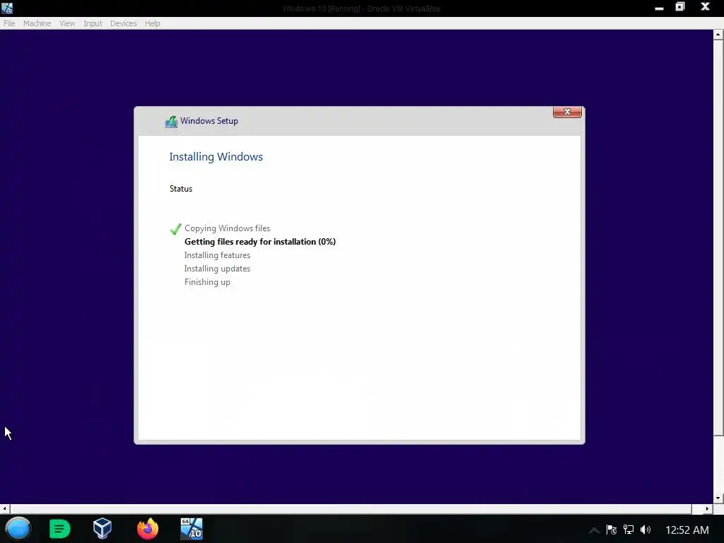This screenshot has height=543, width=724.
Task: Launch Firefox from the taskbar
Action: click(148, 529)
